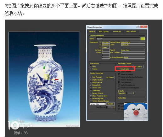Uncheck Show Frozen in Gray
The height and width of the screenshot is (137, 163).
click(91, 96)
